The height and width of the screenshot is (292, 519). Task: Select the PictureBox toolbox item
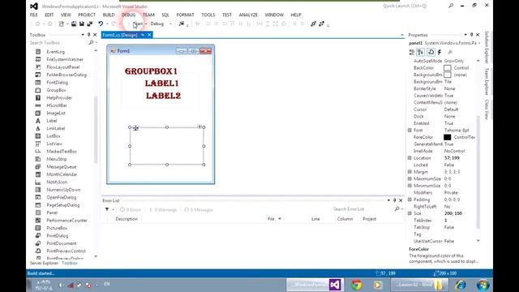[x=57, y=228]
